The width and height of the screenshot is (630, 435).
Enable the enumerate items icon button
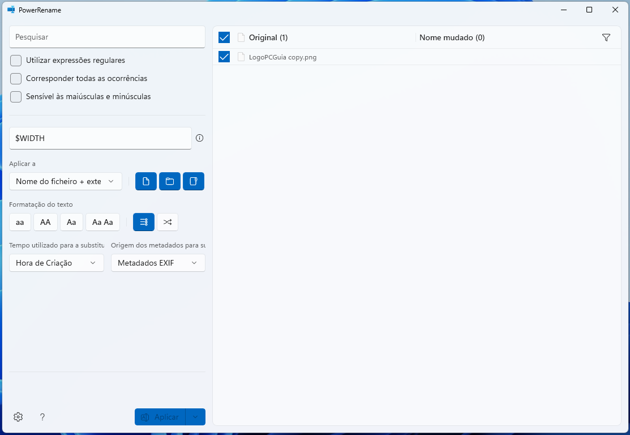[144, 222]
